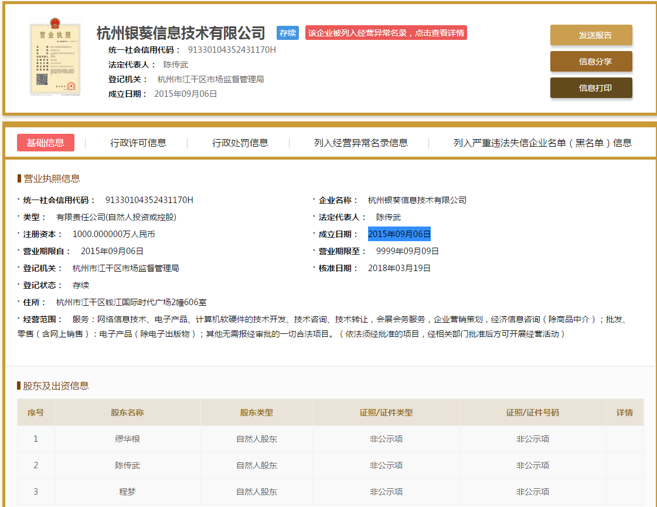Click the 信息分享 share button

(x=590, y=61)
